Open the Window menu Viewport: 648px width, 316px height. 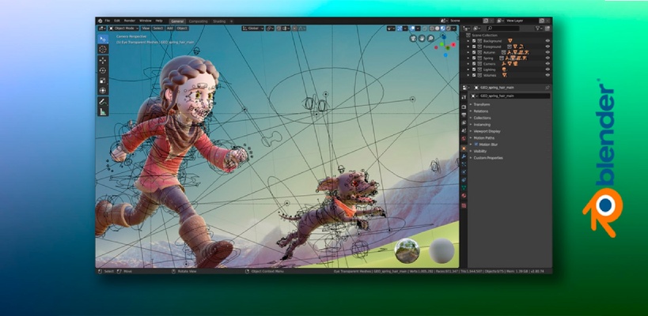[x=146, y=21]
